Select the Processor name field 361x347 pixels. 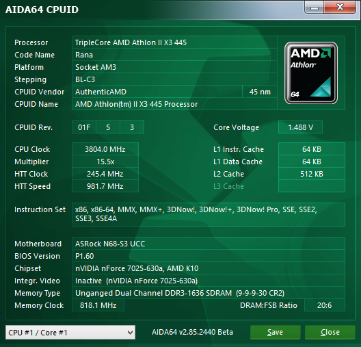(174, 42)
